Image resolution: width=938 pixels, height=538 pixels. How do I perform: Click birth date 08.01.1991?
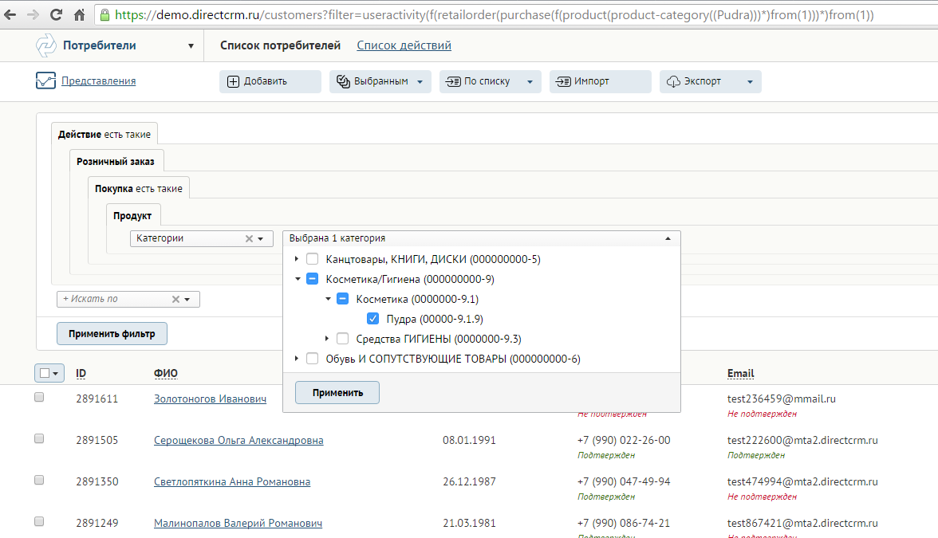tap(470, 440)
